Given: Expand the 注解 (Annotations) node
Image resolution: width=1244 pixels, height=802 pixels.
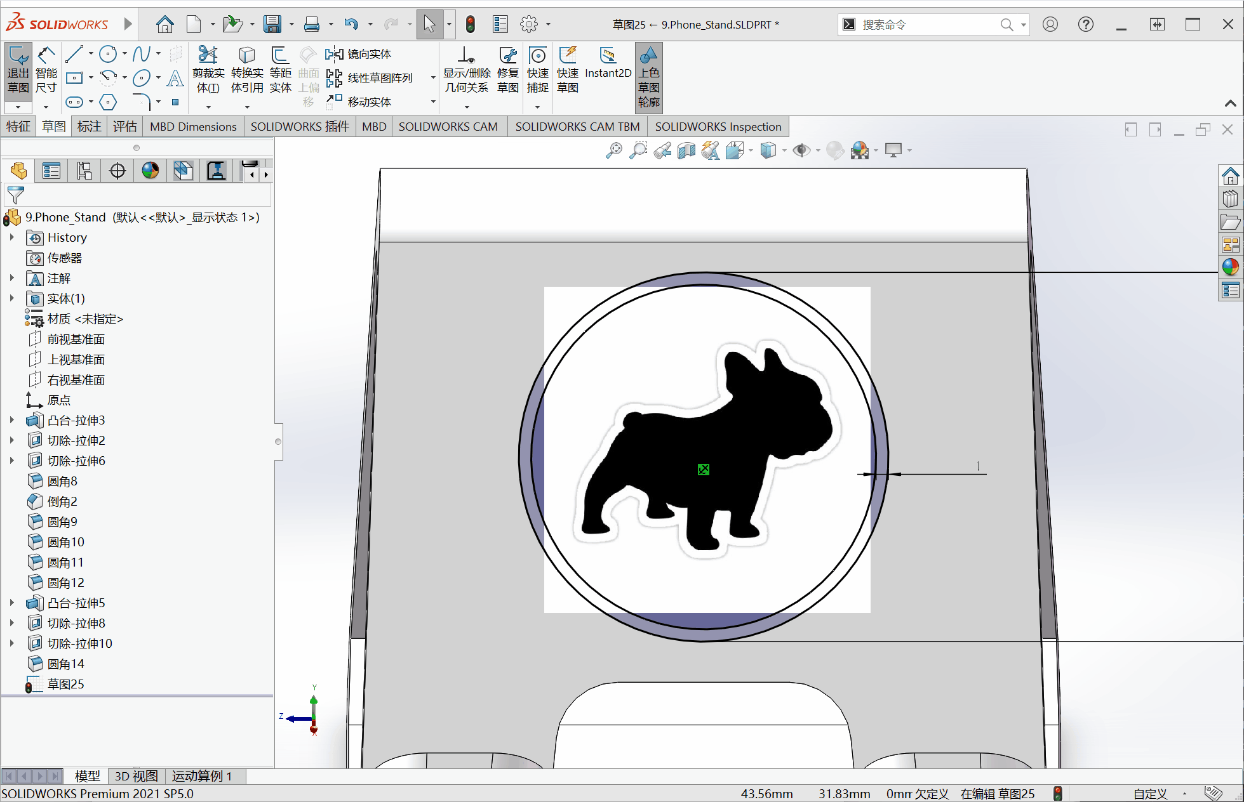Looking at the screenshot, I should [11, 278].
